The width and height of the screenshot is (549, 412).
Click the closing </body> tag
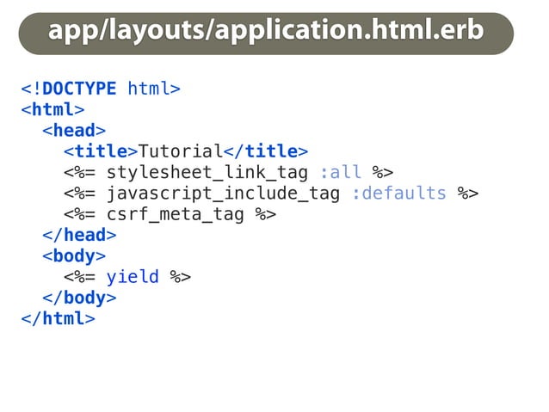(x=79, y=298)
